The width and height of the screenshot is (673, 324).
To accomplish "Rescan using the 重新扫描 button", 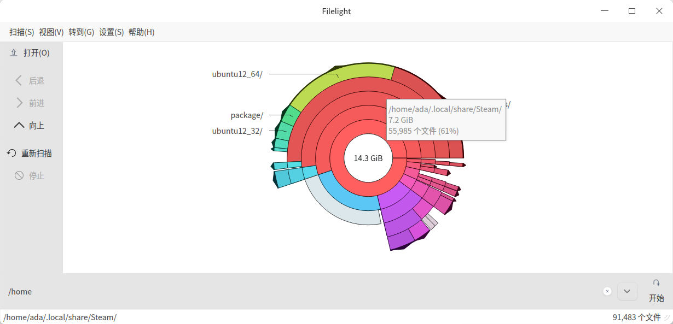I will (x=30, y=154).
